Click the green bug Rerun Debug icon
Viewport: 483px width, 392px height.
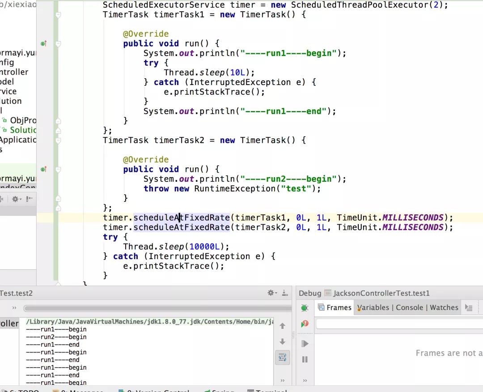[305, 307]
